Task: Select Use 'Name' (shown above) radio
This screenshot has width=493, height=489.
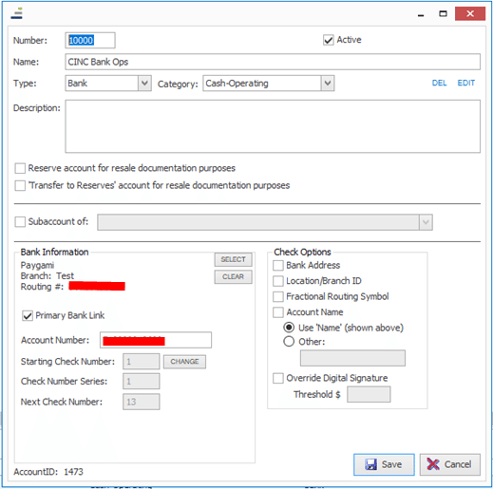Action: [x=289, y=328]
